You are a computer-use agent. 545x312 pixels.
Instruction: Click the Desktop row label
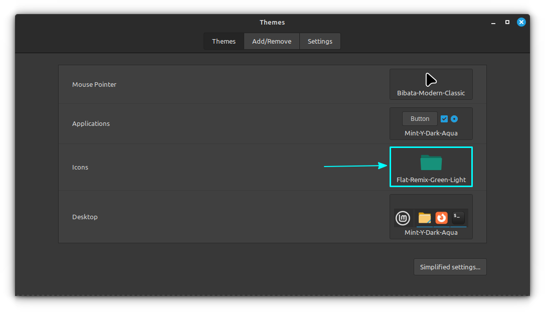coord(85,217)
